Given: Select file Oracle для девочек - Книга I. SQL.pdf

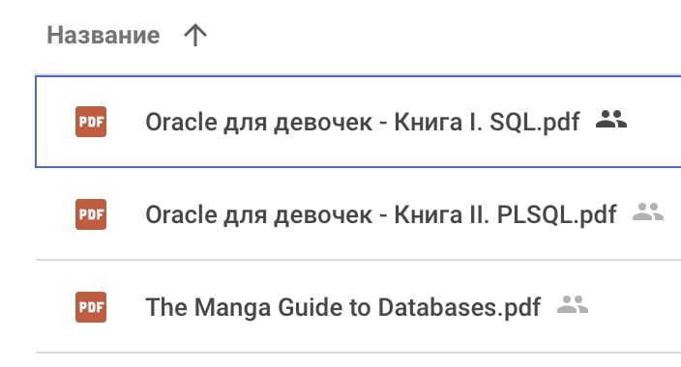Looking at the screenshot, I should coord(362,122).
